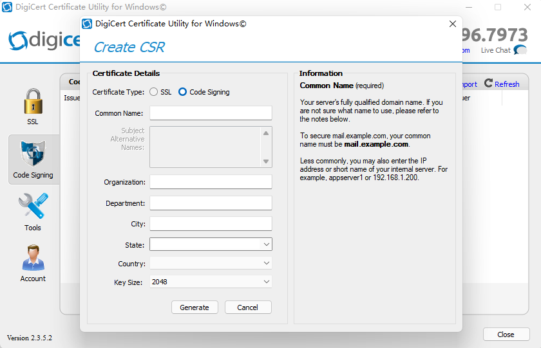Image resolution: width=541 pixels, height=348 pixels.
Task: Select the SSL certificate type radio
Action: [153, 92]
